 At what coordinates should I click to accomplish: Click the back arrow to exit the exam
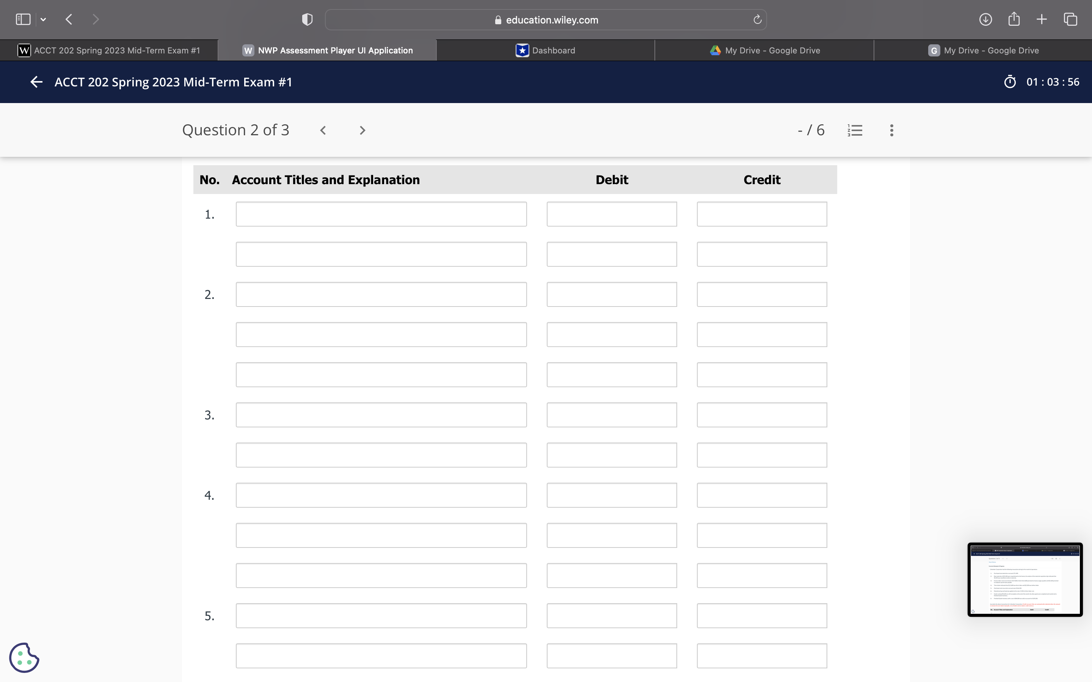pos(36,81)
